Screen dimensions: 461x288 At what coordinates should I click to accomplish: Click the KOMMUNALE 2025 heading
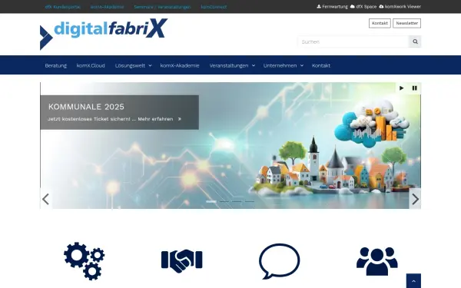point(86,107)
